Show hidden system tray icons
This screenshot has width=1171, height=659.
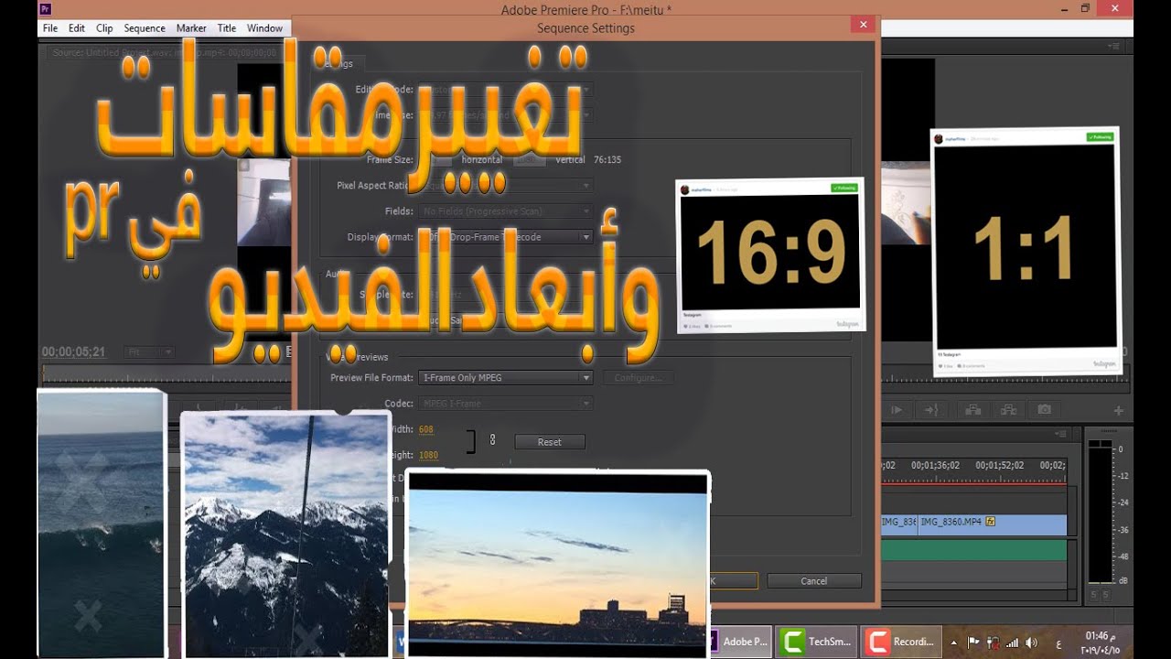[x=954, y=643]
